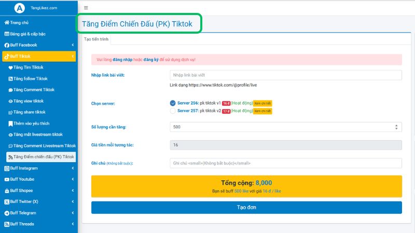Click the Giá tiền mỗi tương tác field showing 16

[286, 145]
